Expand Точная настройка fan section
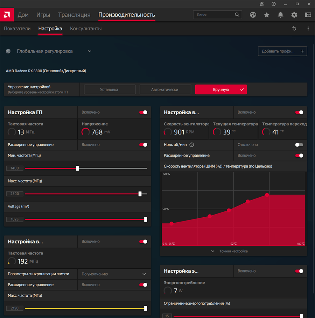The height and width of the screenshot is (318, 315). click(x=233, y=251)
